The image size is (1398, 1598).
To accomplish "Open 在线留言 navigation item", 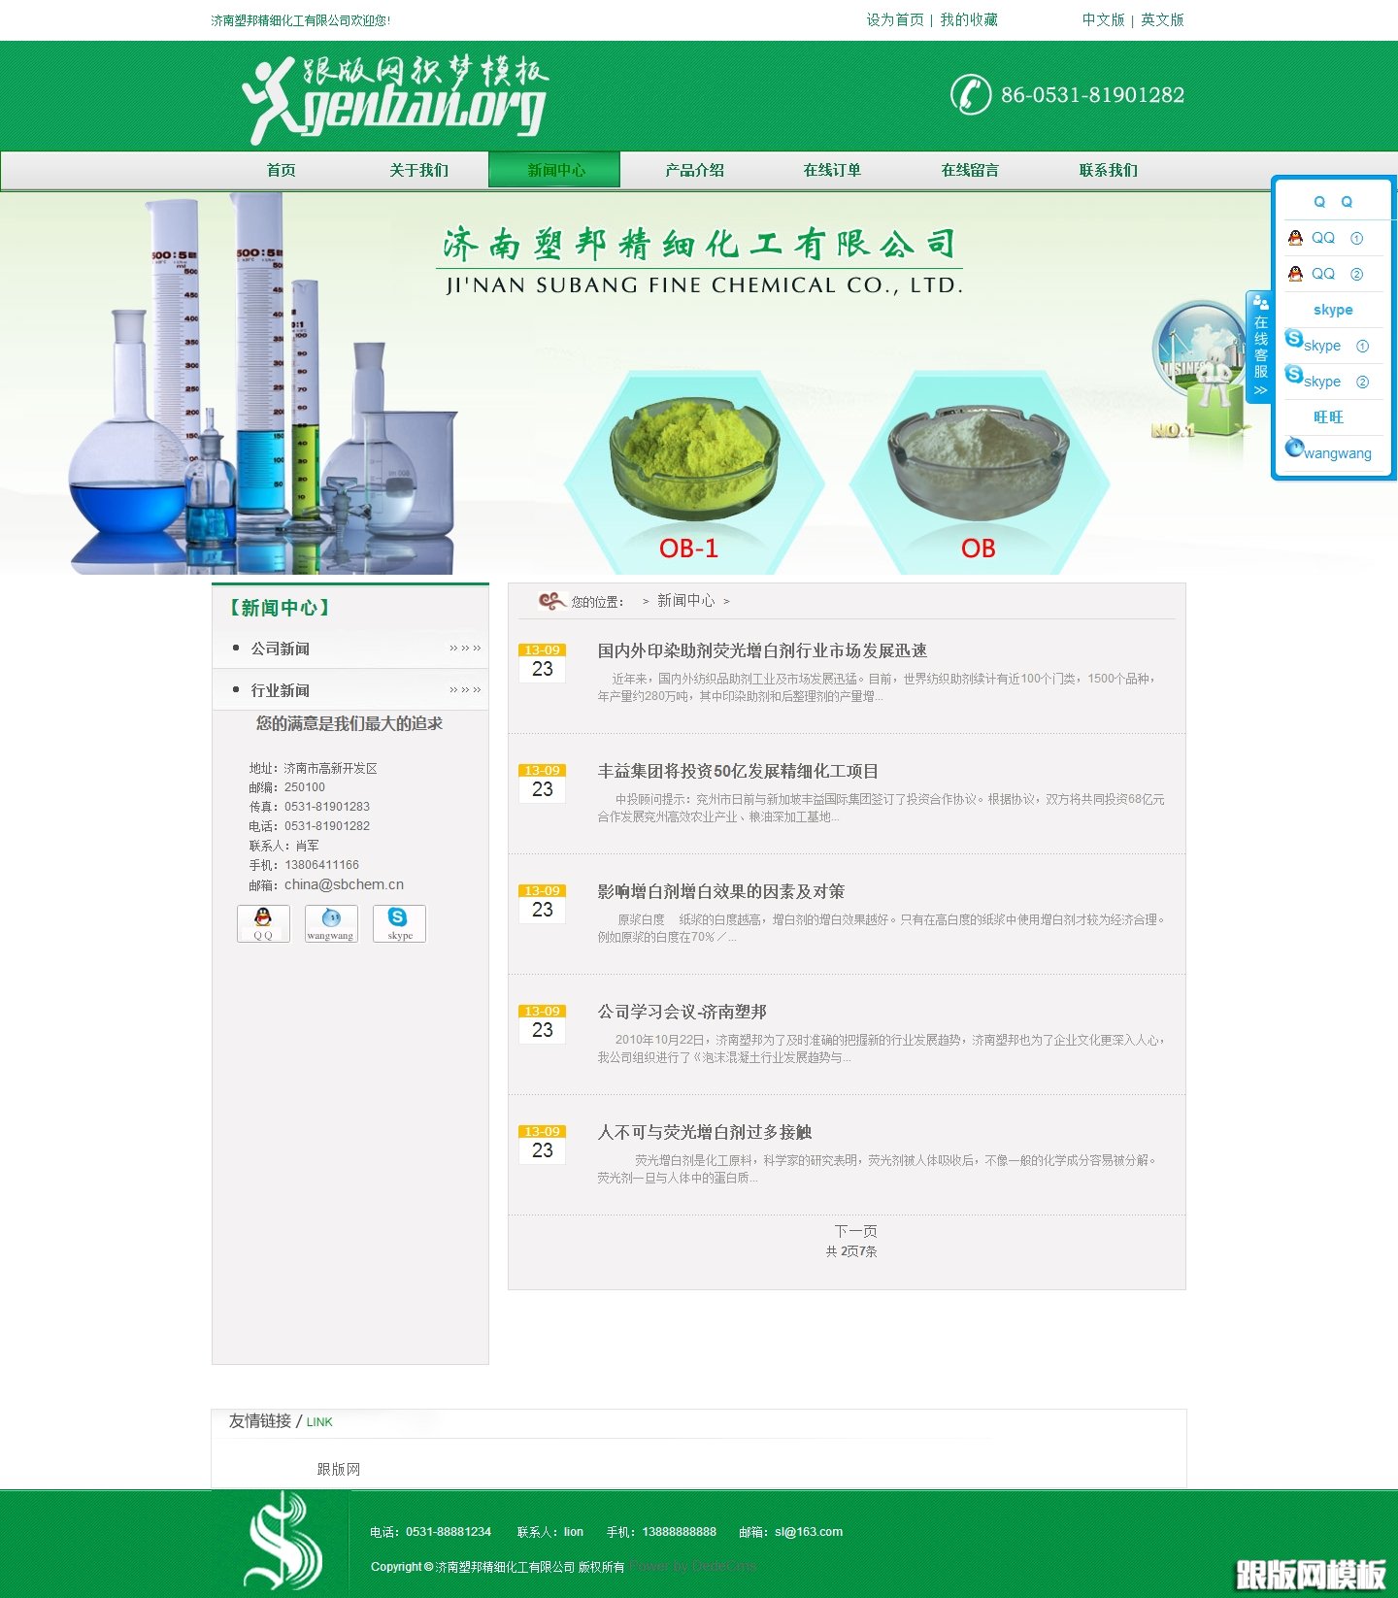I will (970, 170).
